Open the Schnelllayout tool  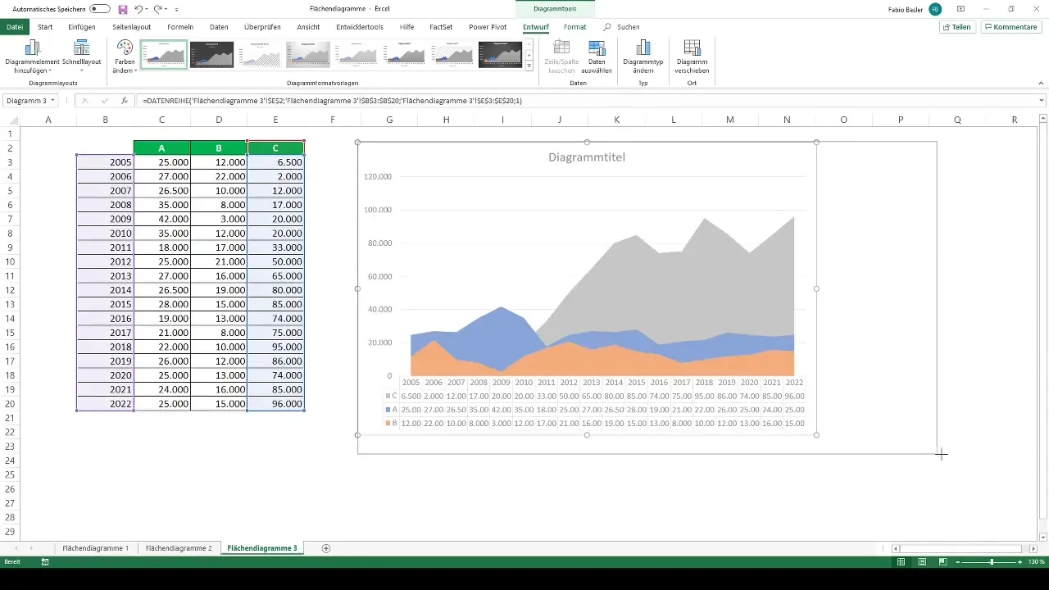pyautogui.click(x=81, y=56)
